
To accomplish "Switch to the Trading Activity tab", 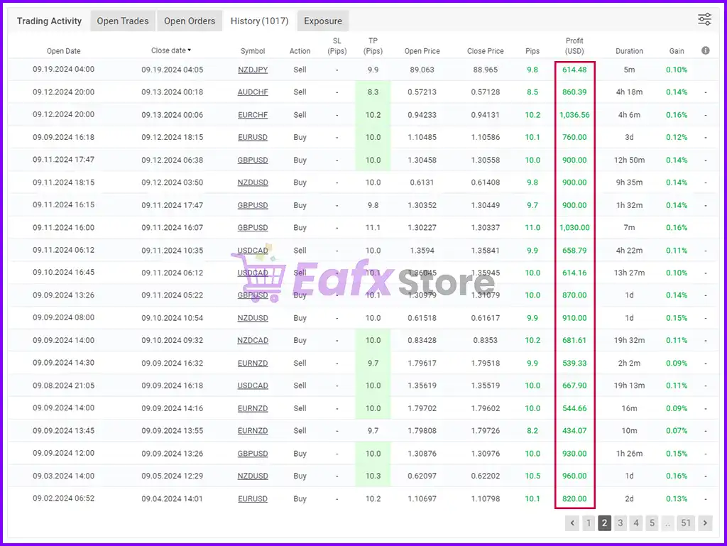I will coord(49,21).
